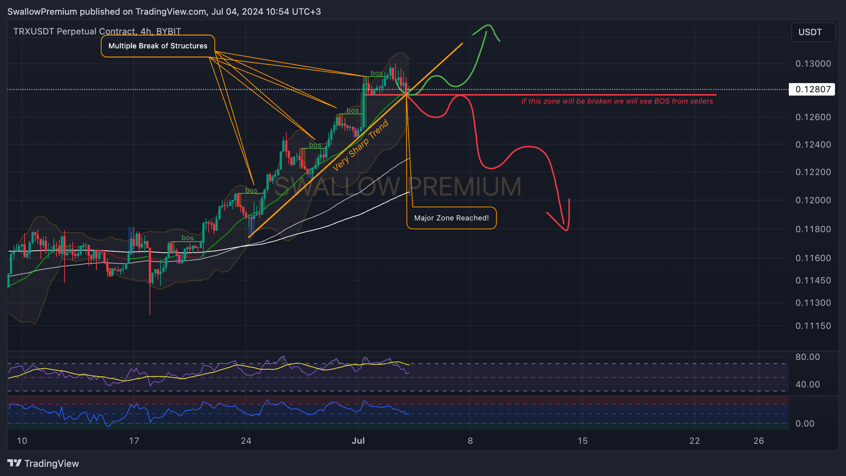Select the 'Multiple Break of Structures' callout
Viewport: 846px width, 476px height.
coord(158,46)
